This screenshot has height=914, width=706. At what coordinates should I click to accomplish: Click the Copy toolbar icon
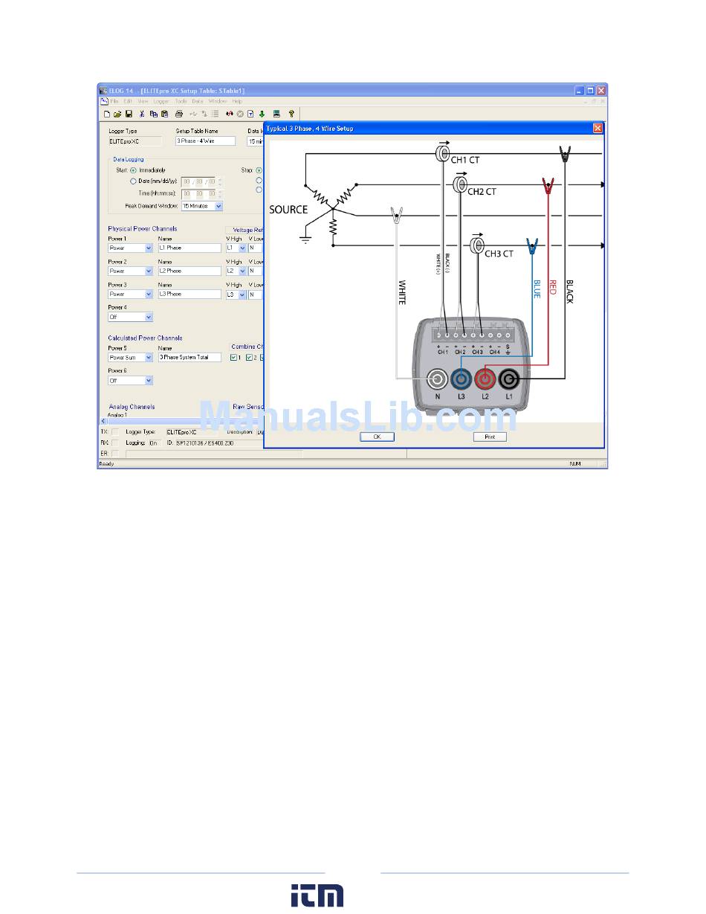pyautogui.click(x=153, y=114)
